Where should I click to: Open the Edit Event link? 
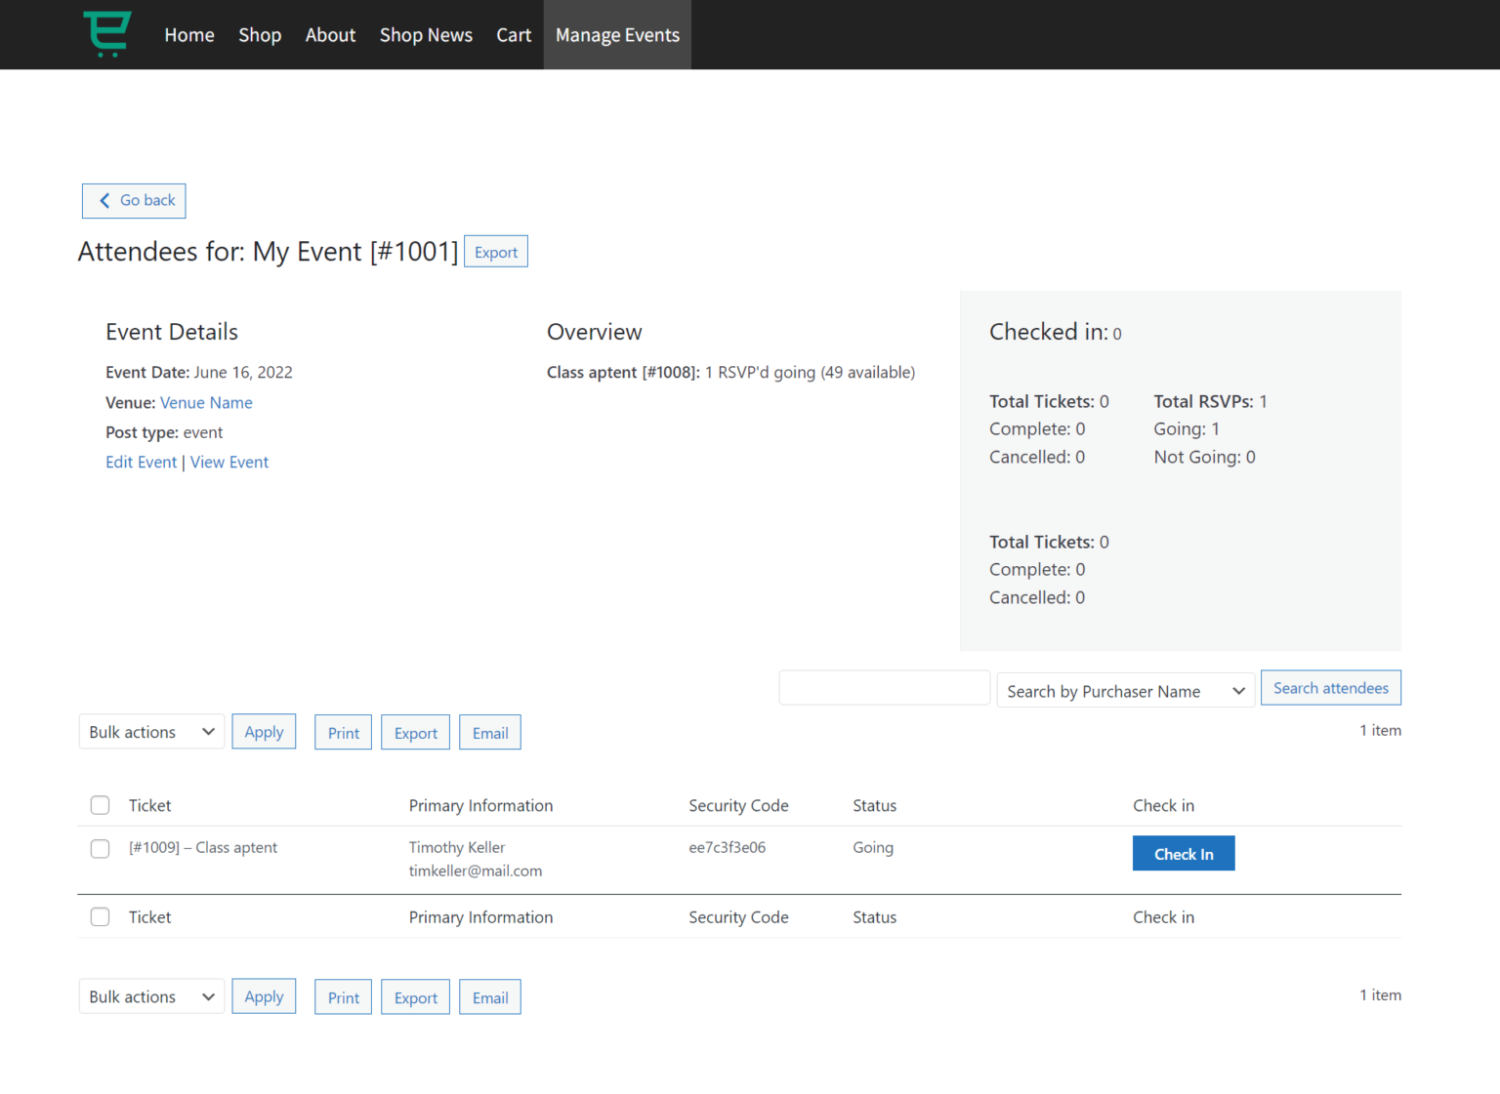click(141, 462)
